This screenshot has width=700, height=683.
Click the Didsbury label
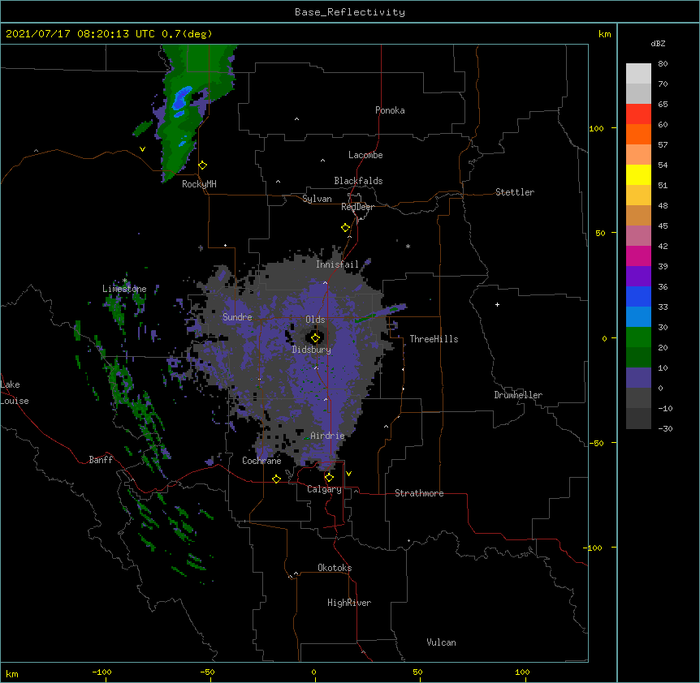pos(312,350)
